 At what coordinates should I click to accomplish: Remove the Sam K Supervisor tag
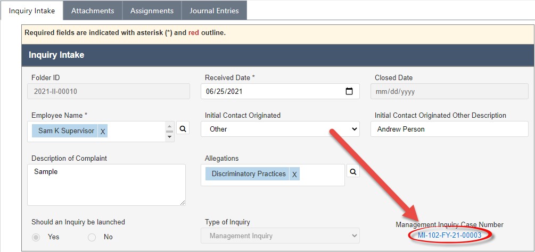(103, 131)
